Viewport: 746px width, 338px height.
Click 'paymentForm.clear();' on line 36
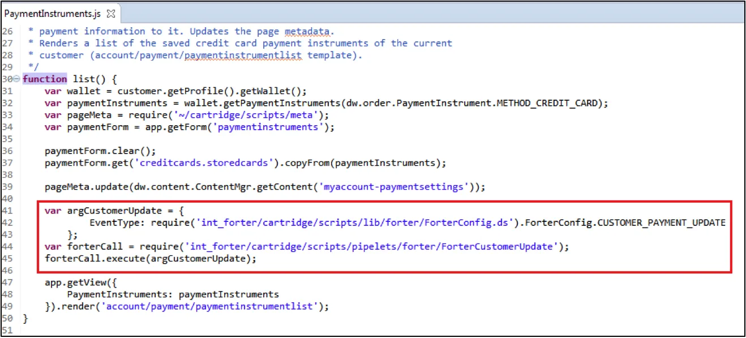(x=100, y=151)
